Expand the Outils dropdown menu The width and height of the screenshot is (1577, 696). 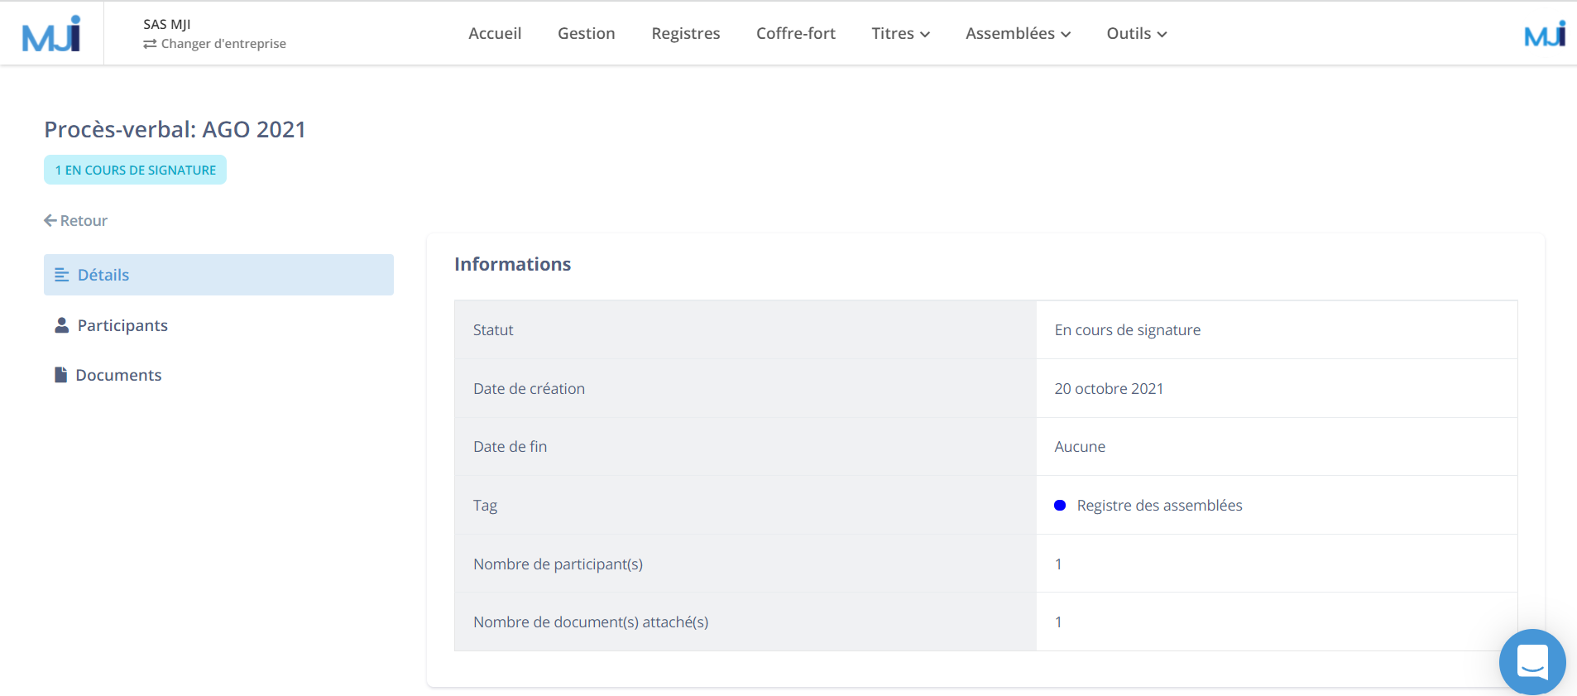(1137, 33)
